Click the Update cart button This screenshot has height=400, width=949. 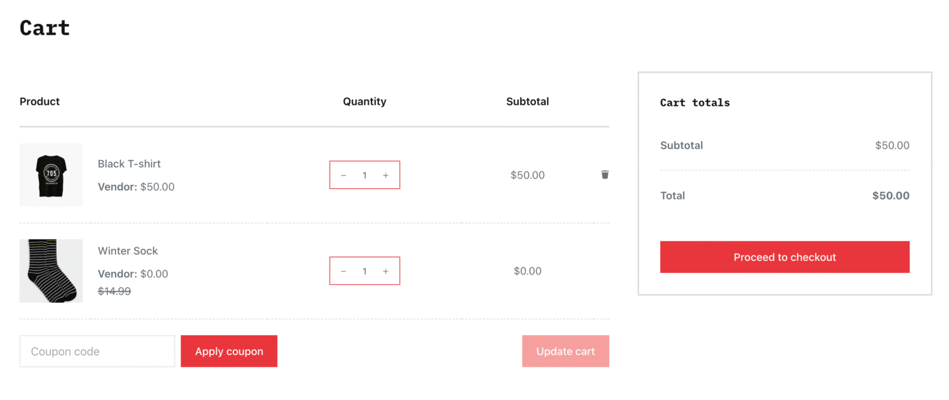pos(565,351)
